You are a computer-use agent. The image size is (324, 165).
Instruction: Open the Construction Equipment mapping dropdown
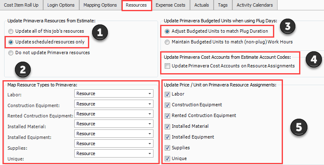click(114, 104)
